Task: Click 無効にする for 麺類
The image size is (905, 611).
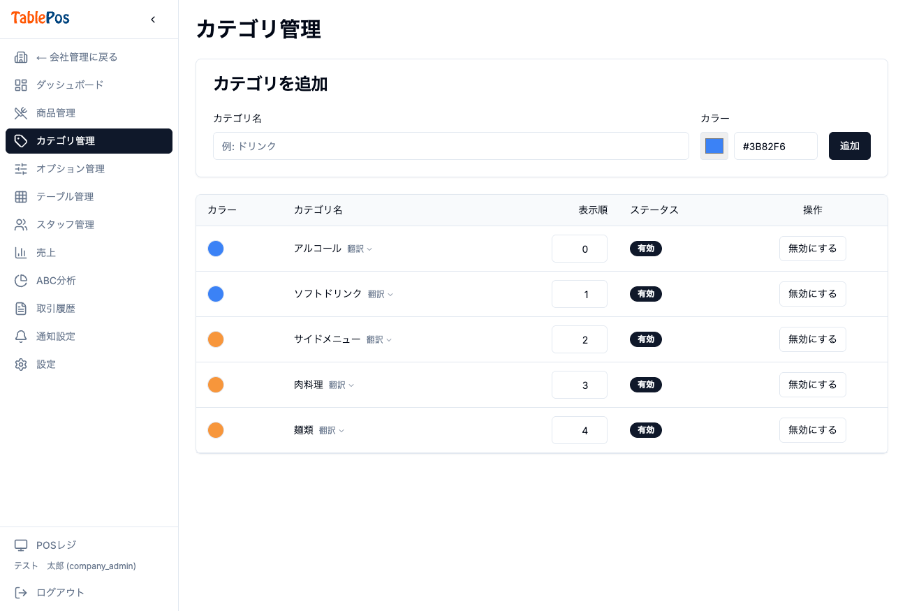Action: (812, 430)
